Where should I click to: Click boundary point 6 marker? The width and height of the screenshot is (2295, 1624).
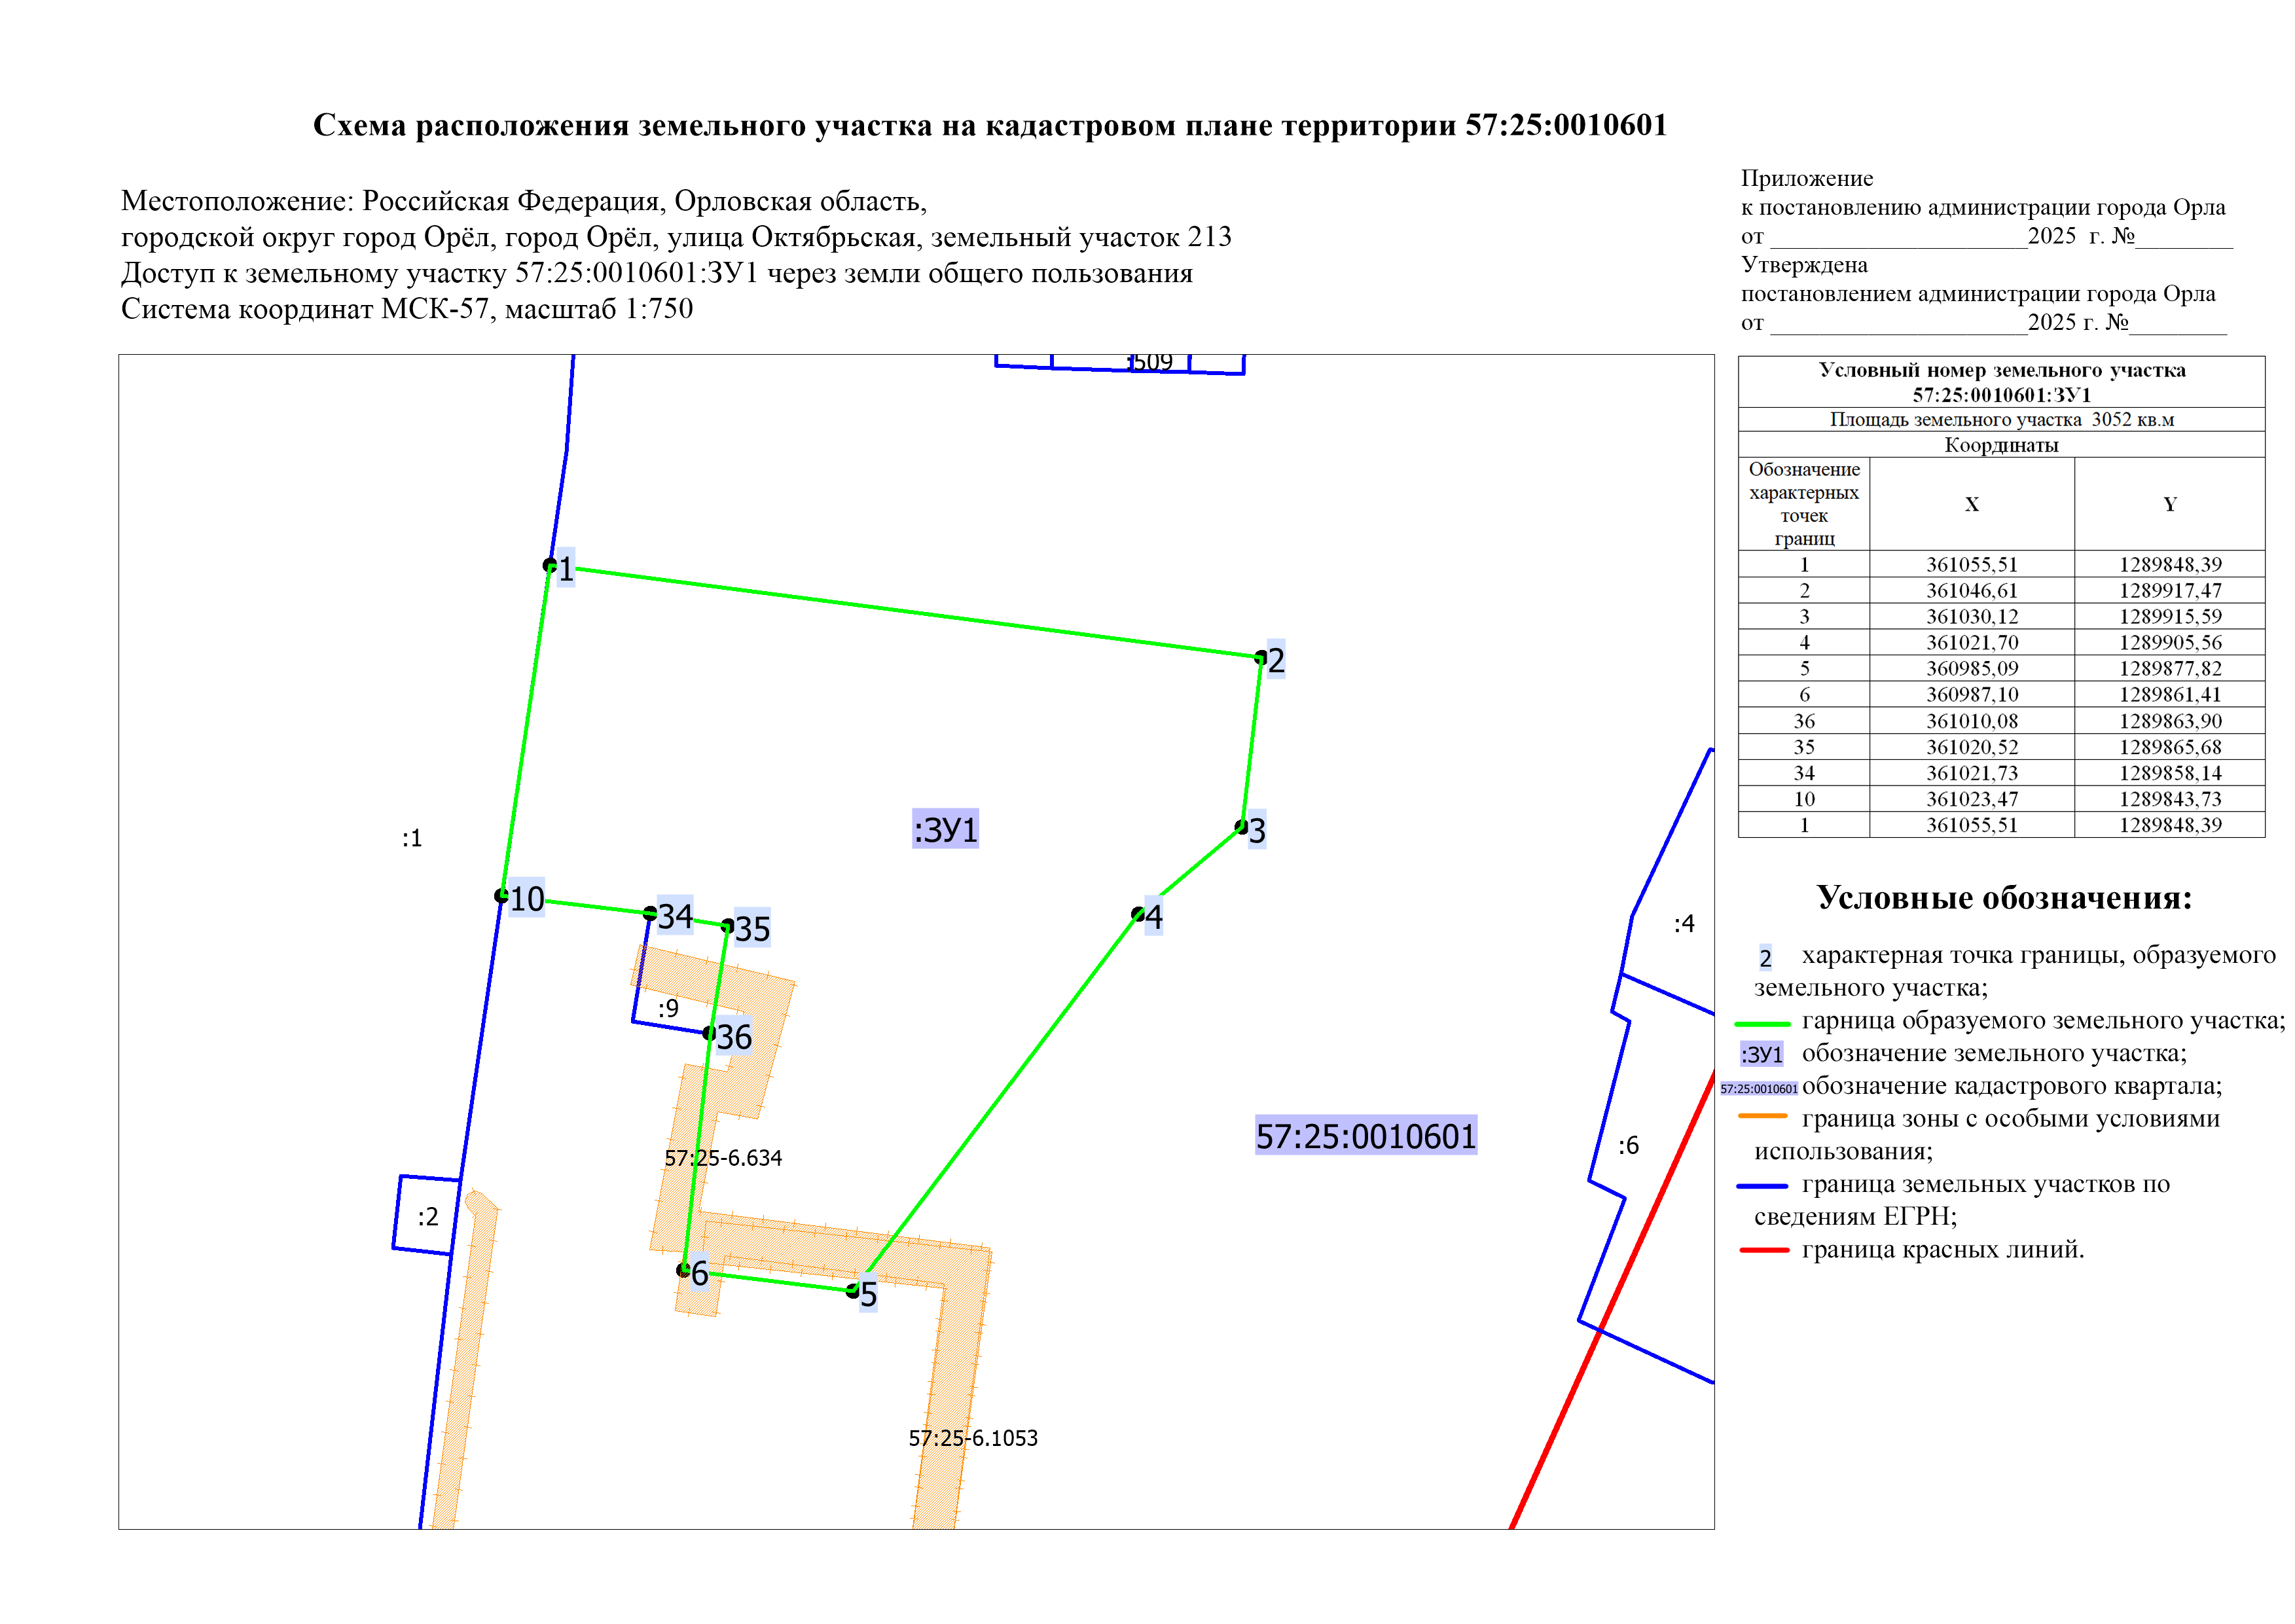[684, 1270]
